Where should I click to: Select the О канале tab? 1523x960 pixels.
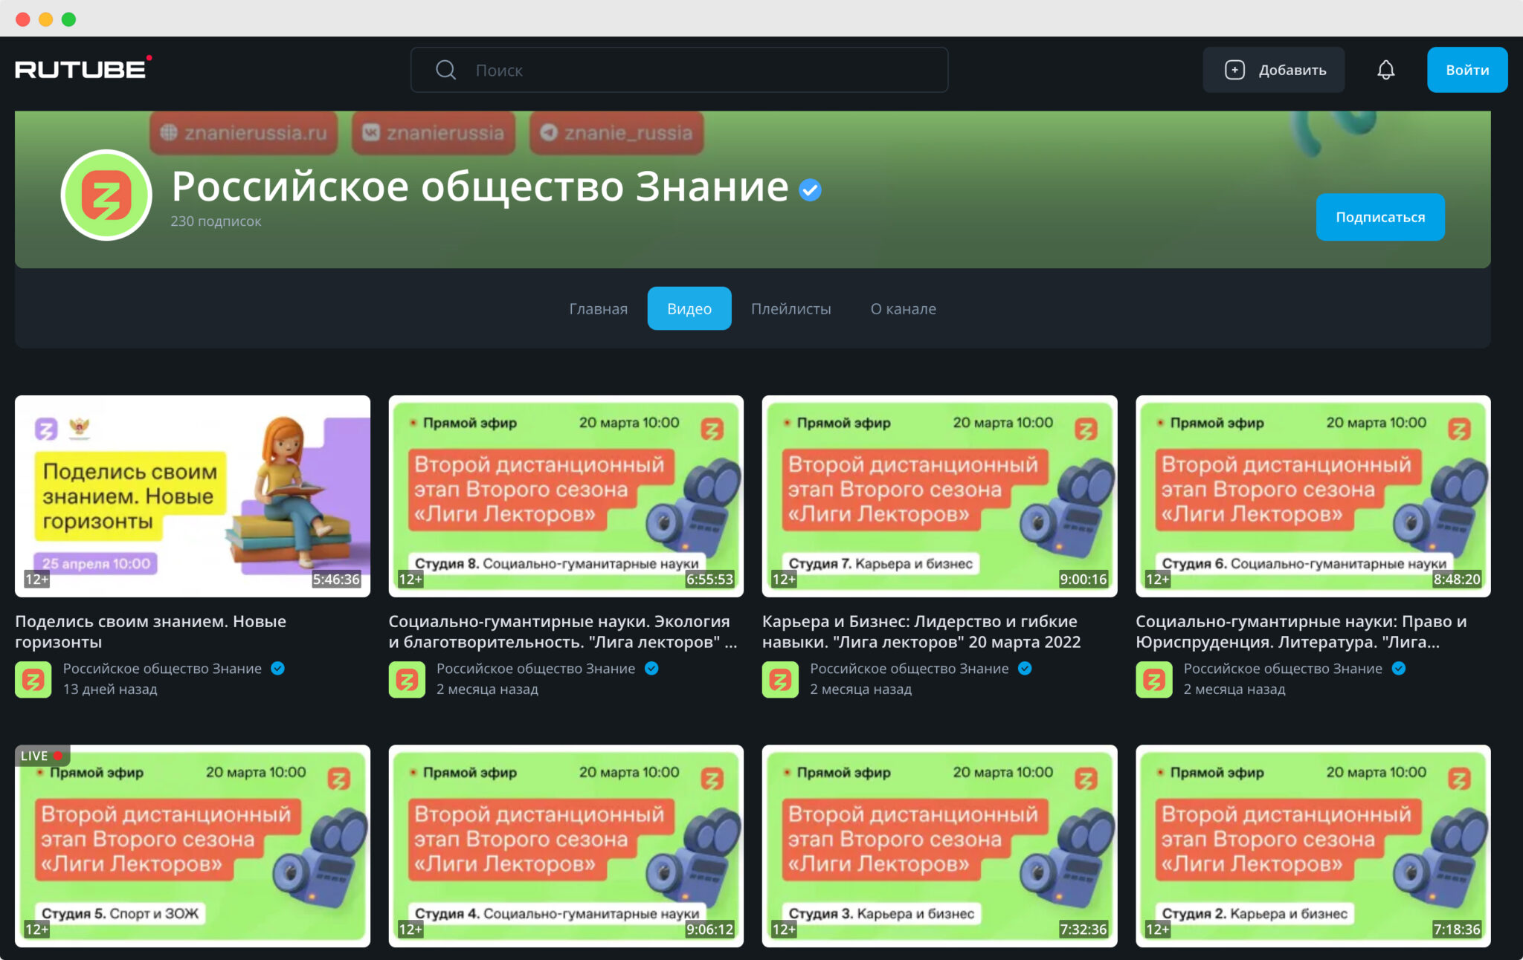[x=903, y=308]
